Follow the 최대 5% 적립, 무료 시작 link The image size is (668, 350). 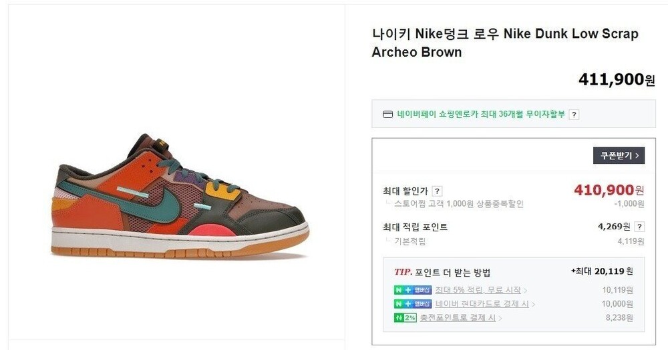click(478, 290)
